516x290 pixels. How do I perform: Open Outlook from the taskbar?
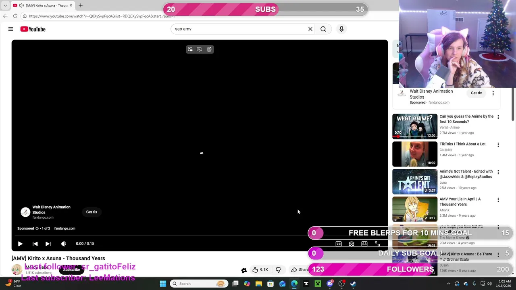point(282,284)
